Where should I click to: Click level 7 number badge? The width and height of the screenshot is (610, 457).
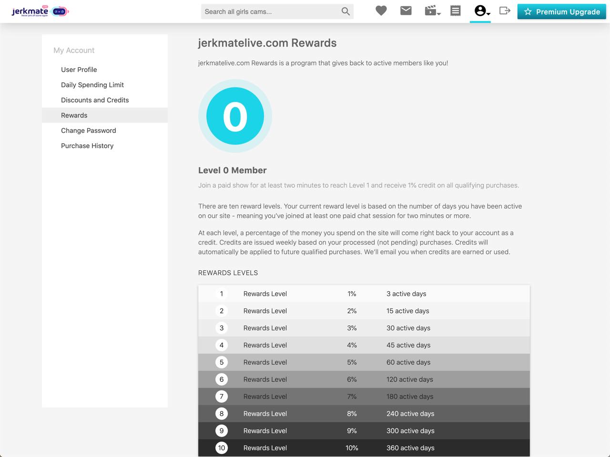click(222, 397)
